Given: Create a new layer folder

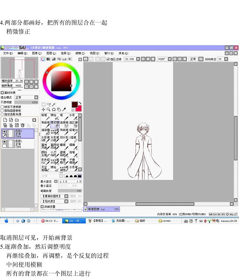Looking at the screenshot, I should [x=17, y=120].
